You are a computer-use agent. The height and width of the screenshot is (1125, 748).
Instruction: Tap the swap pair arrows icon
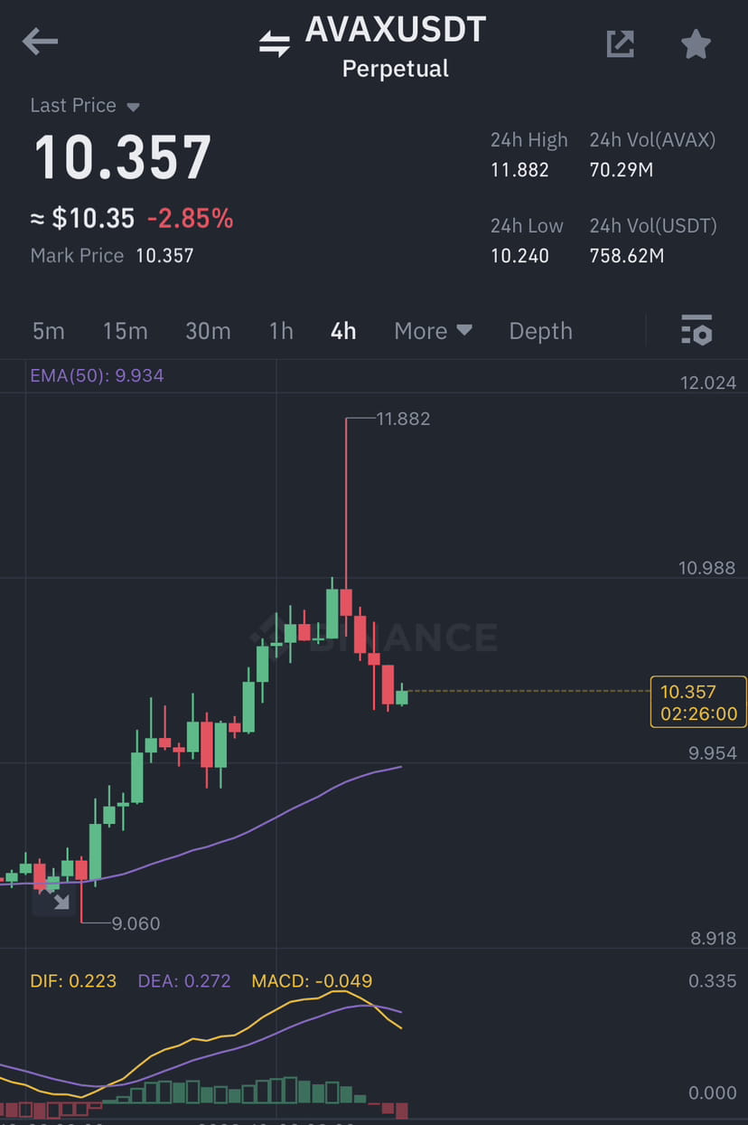click(x=274, y=43)
